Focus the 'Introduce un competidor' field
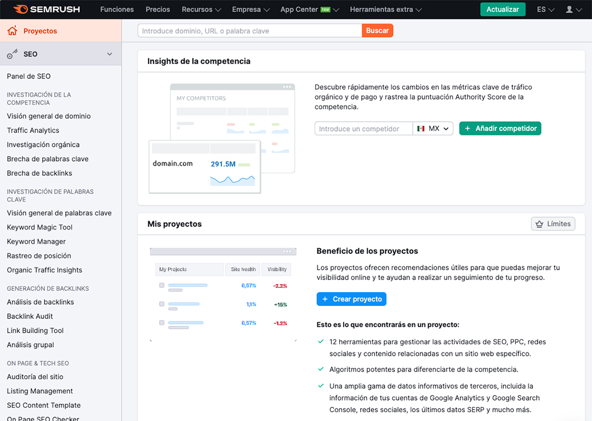The width and height of the screenshot is (592, 421). click(x=363, y=129)
